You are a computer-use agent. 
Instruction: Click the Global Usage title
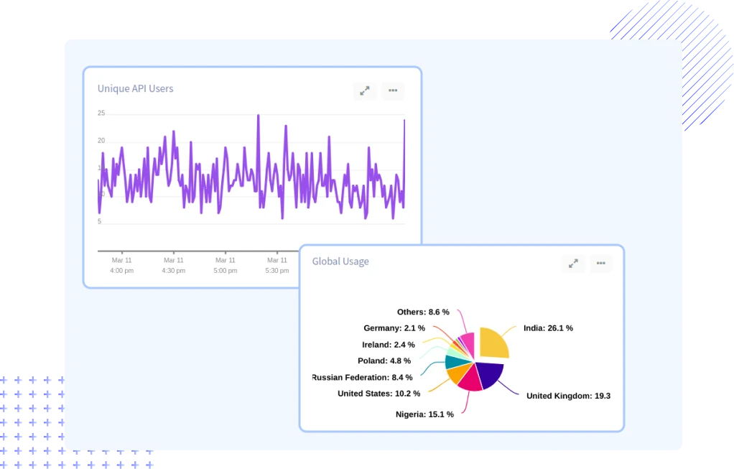(340, 261)
